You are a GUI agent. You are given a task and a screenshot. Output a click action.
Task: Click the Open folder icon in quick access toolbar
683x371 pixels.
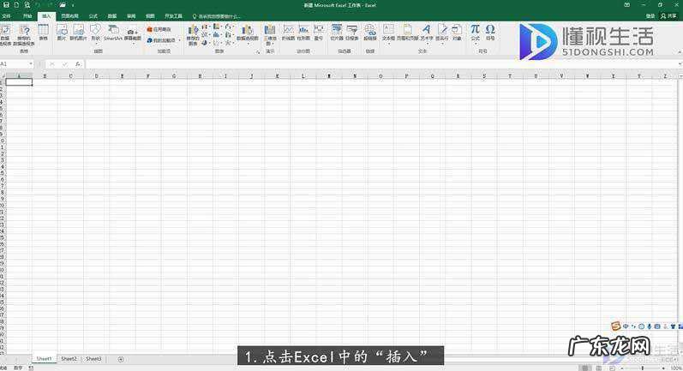click(63, 5)
